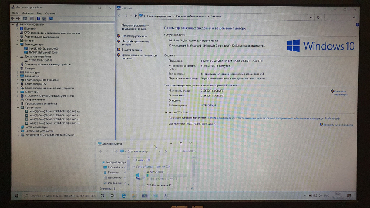Expand DVD-дисководы category
This screenshot has width=370, height=208.
pyautogui.click(x=17, y=33)
